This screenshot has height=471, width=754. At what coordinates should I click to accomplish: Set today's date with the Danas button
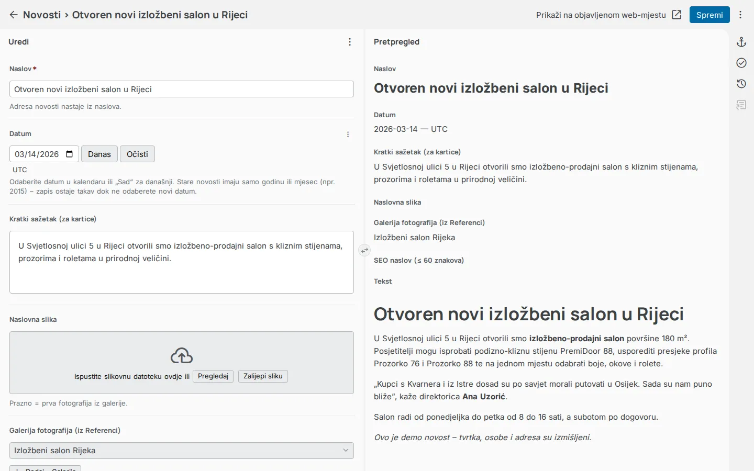tap(99, 154)
